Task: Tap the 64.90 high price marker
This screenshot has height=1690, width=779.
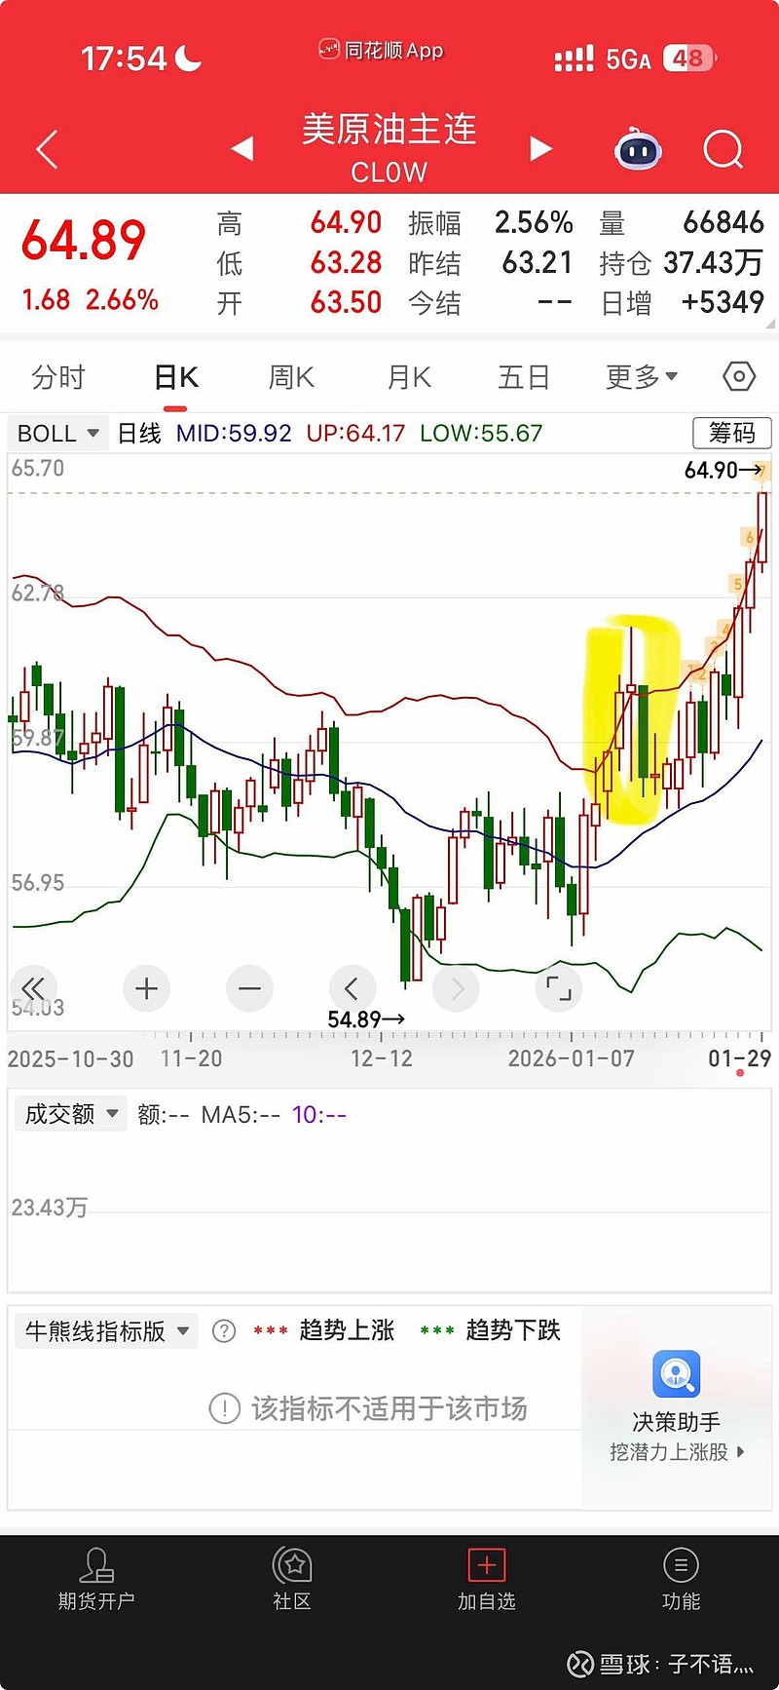Action: (x=723, y=470)
